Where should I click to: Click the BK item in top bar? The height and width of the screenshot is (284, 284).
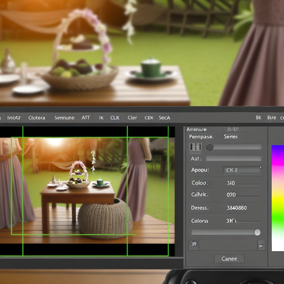coord(258,118)
